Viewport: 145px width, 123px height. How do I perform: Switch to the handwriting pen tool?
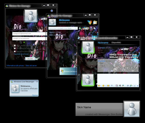(x=135, y=86)
